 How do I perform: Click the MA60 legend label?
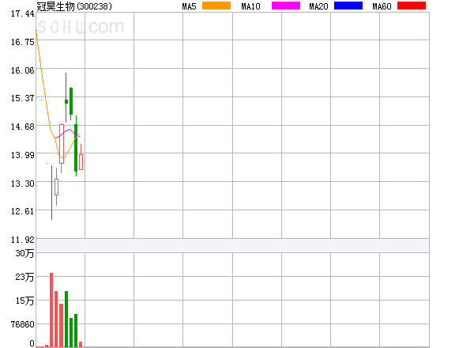382,6
